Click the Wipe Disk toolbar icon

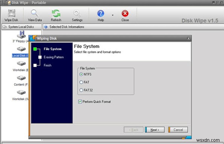[12, 14]
